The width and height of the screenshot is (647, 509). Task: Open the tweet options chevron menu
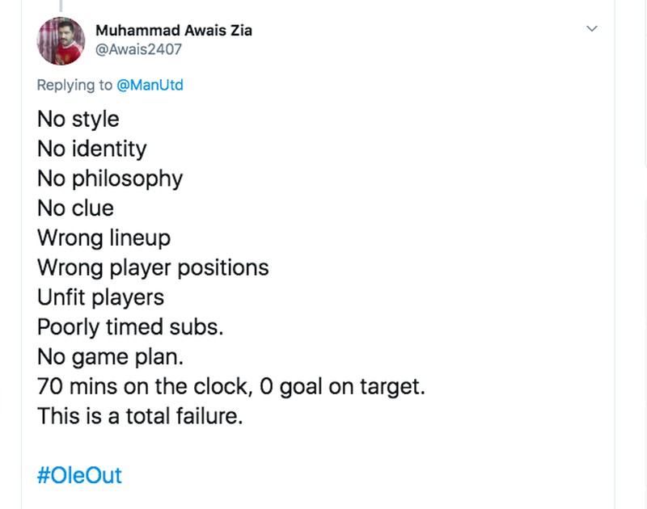pos(592,29)
